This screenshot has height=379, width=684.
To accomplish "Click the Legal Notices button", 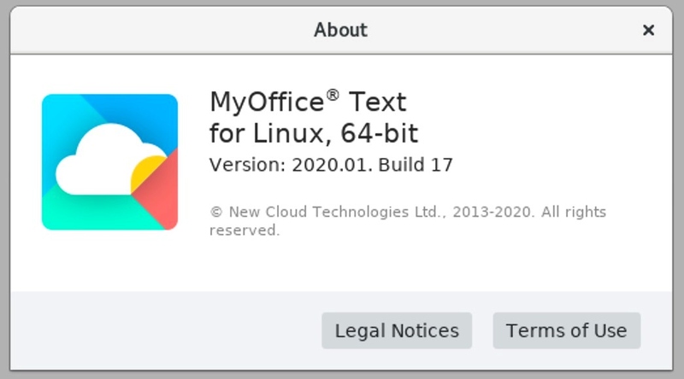I will tap(397, 330).
